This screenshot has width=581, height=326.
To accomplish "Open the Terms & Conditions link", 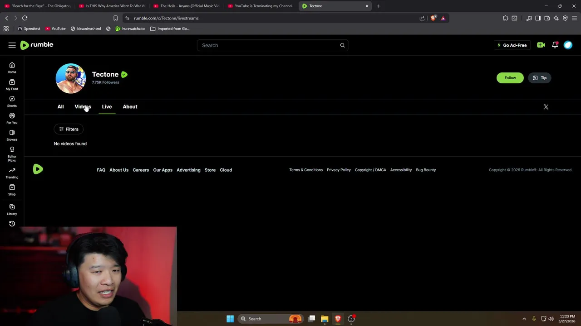I will click(x=306, y=170).
